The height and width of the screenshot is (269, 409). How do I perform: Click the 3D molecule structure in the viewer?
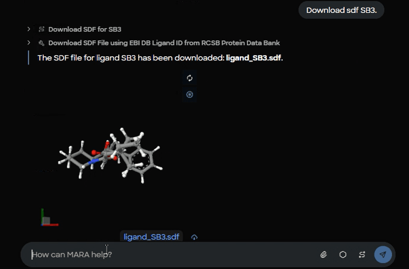point(110,156)
